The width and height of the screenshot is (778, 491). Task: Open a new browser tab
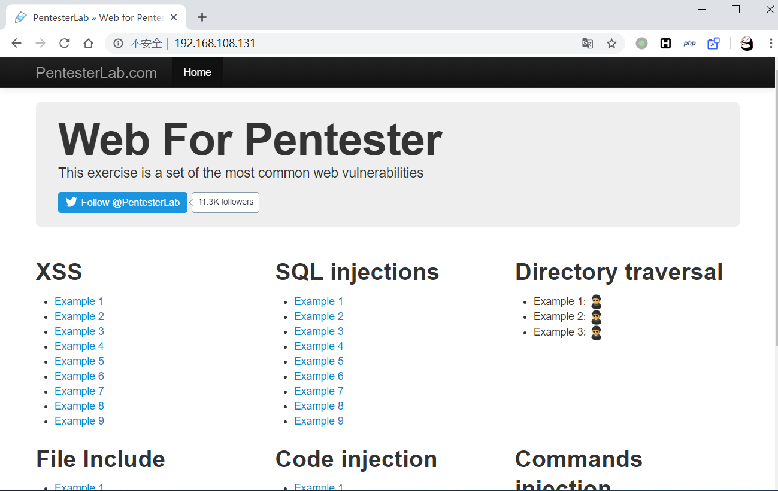202,17
